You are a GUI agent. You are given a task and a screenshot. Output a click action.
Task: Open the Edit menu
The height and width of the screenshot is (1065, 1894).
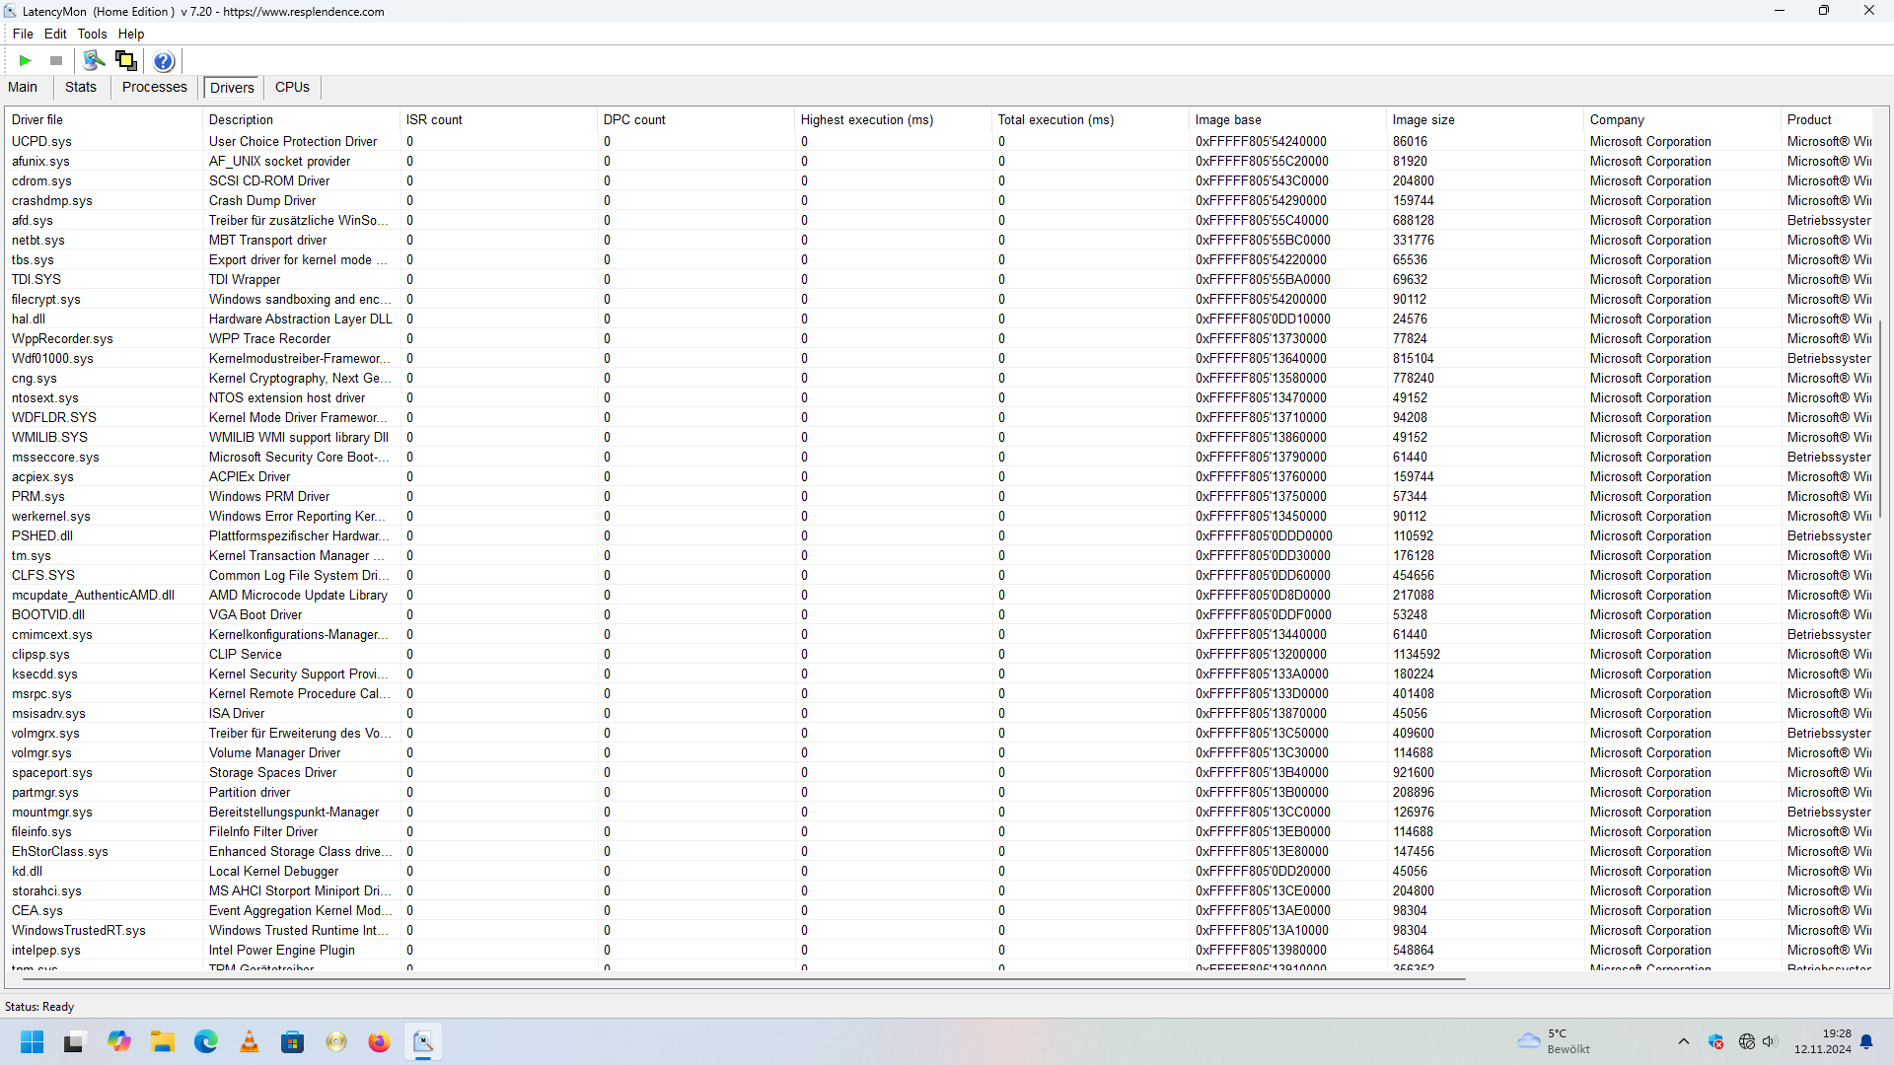click(55, 34)
